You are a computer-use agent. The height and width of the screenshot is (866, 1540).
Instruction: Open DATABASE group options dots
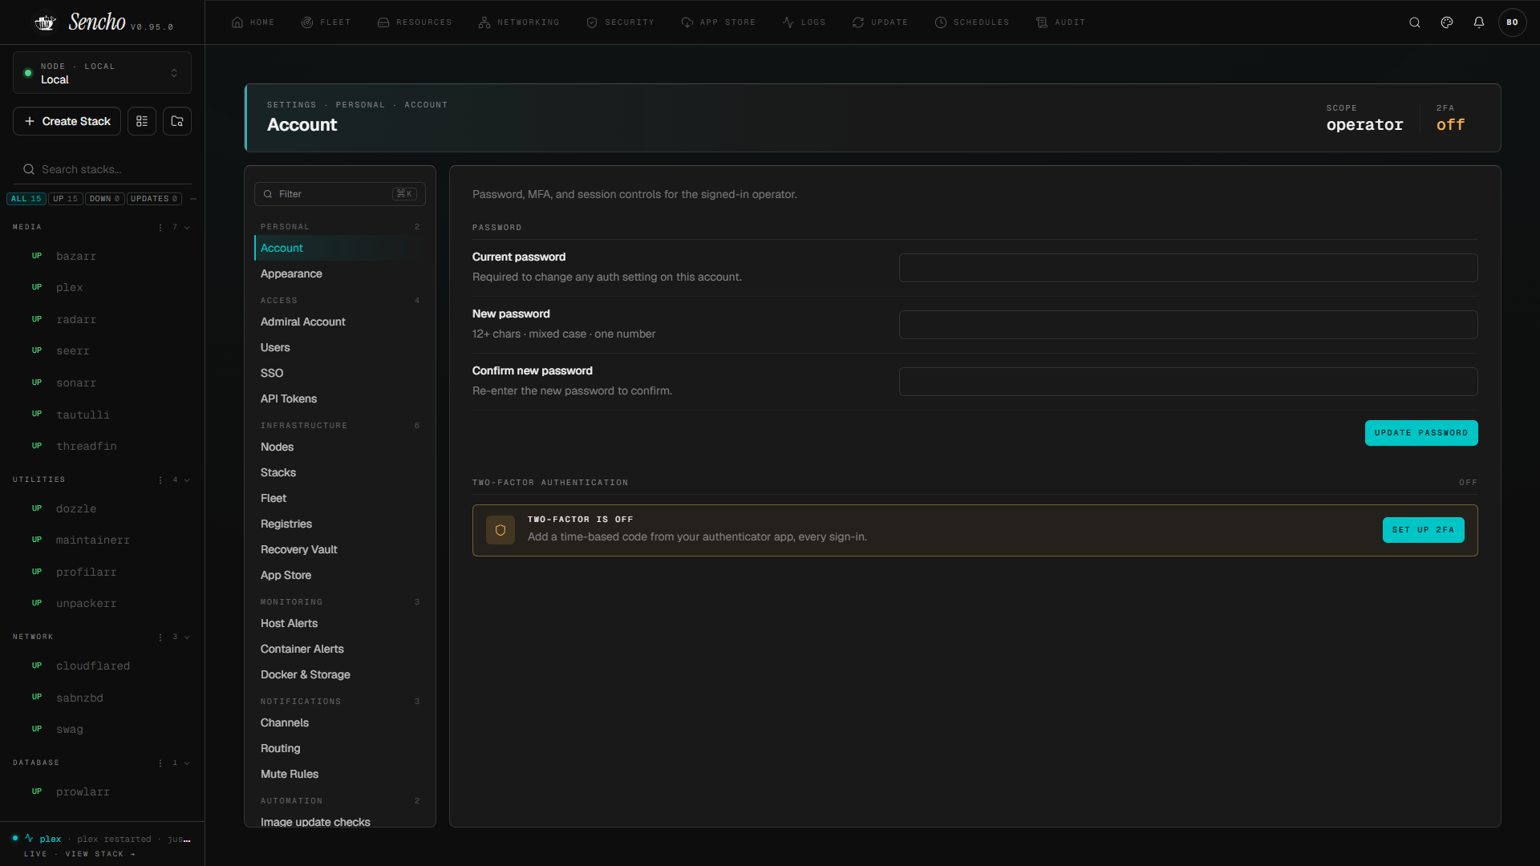[x=160, y=763]
